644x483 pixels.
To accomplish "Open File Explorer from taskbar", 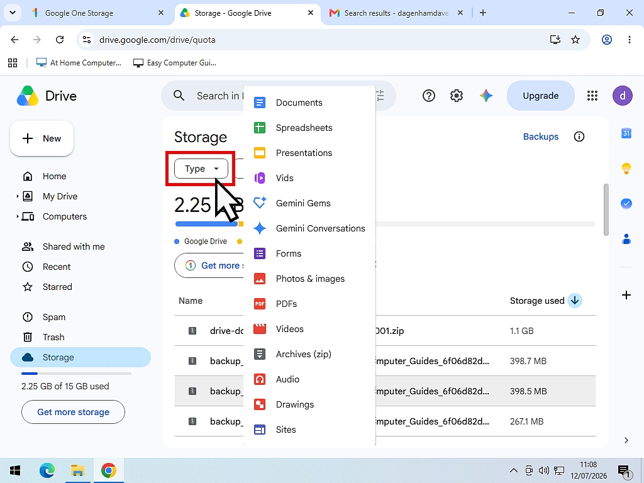I will click(x=77, y=470).
